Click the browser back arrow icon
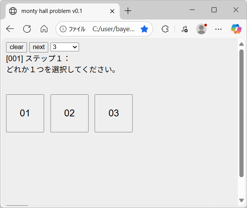 (10, 29)
